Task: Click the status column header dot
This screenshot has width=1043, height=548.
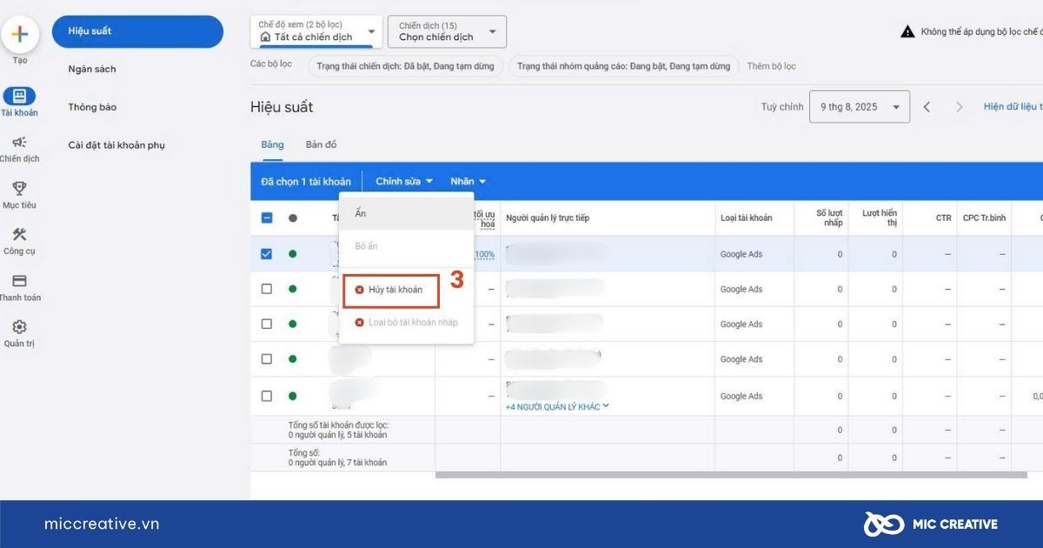Action: click(292, 218)
